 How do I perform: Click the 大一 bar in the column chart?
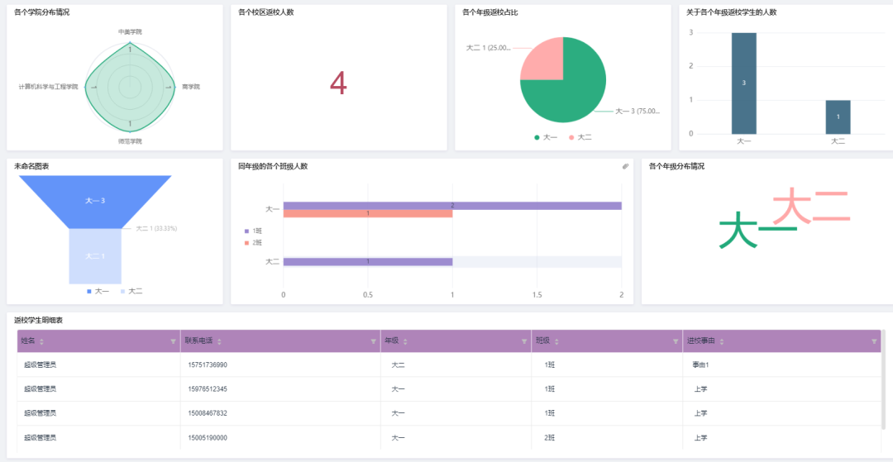click(743, 83)
